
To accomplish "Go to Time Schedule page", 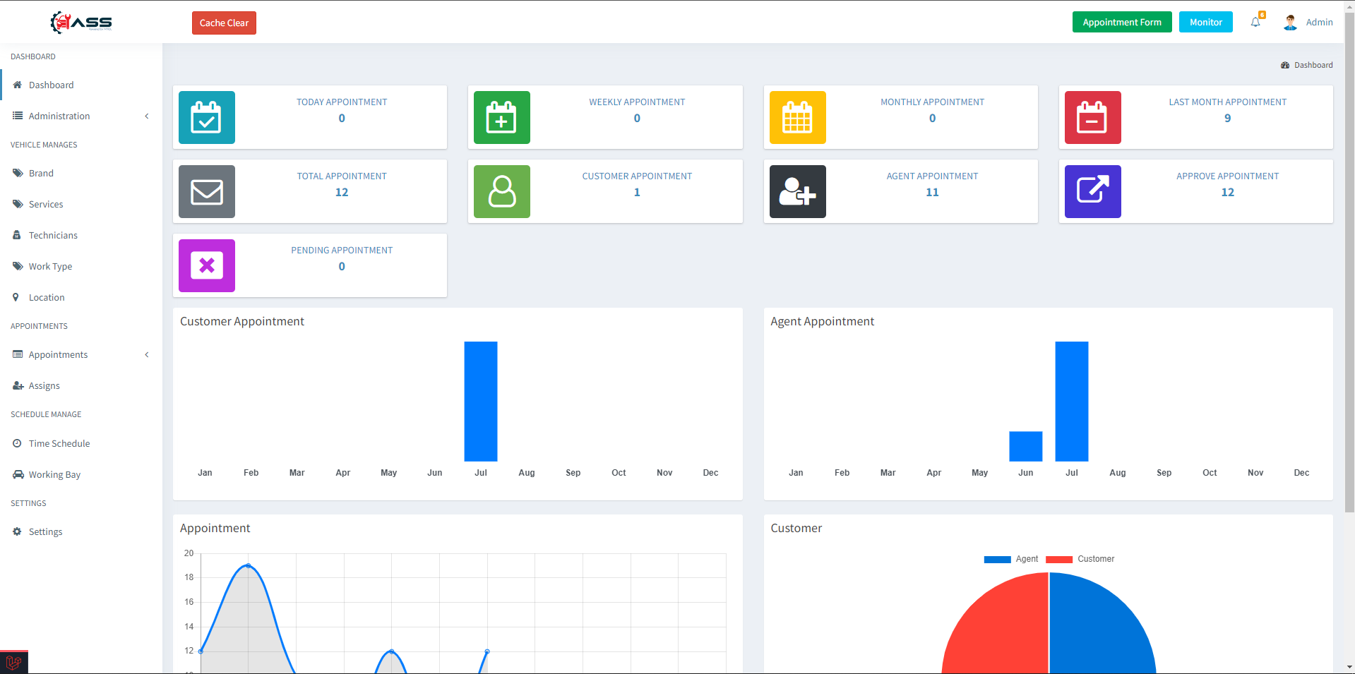I will pyautogui.click(x=81, y=443).
